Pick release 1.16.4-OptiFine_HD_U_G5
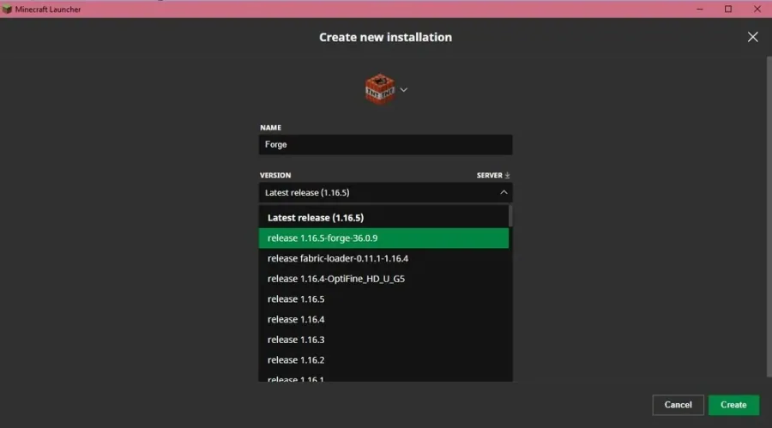The width and height of the screenshot is (772, 428). pyautogui.click(x=383, y=279)
